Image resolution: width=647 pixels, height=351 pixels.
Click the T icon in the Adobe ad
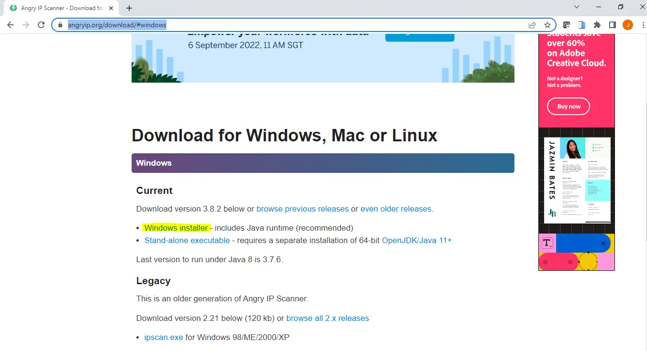click(x=547, y=243)
